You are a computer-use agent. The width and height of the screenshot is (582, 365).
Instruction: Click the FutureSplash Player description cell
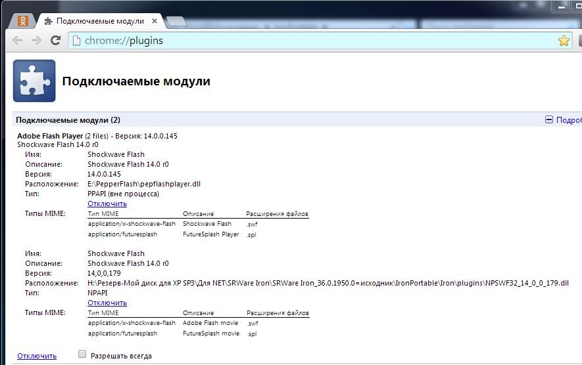point(211,234)
